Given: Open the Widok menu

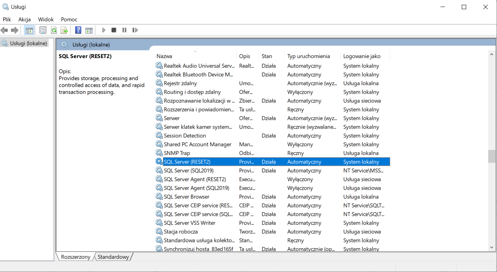Looking at the screenshot, I should point(46,19).
